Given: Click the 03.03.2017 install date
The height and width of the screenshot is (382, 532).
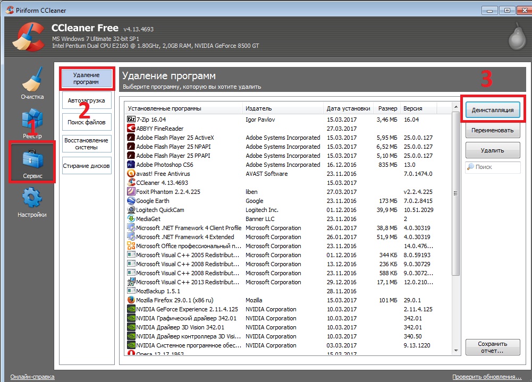Looking at the screenshot, I should point(341,345).
